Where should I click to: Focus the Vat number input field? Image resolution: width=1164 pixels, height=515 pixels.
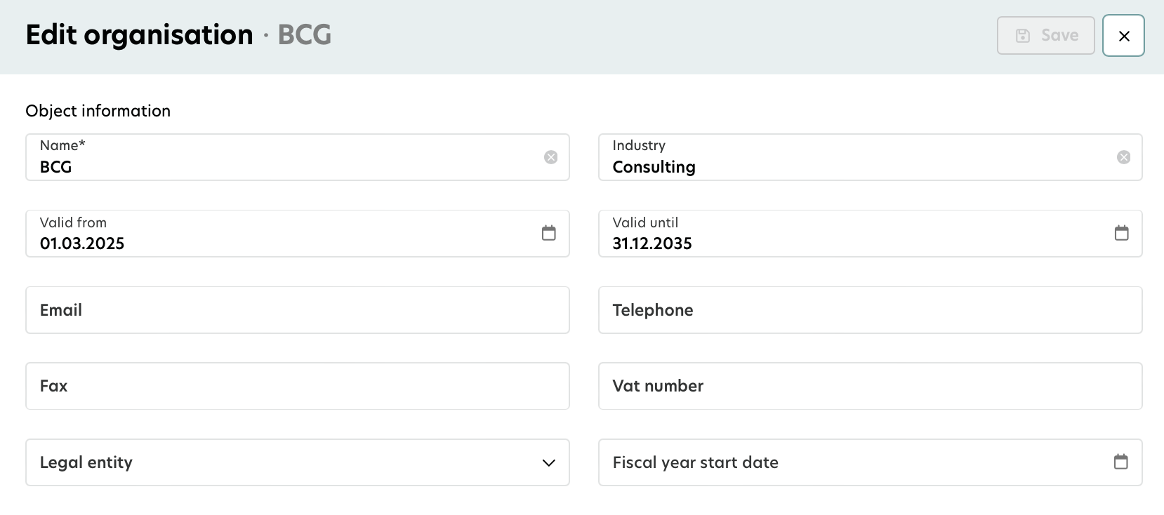tap(869, 386)
